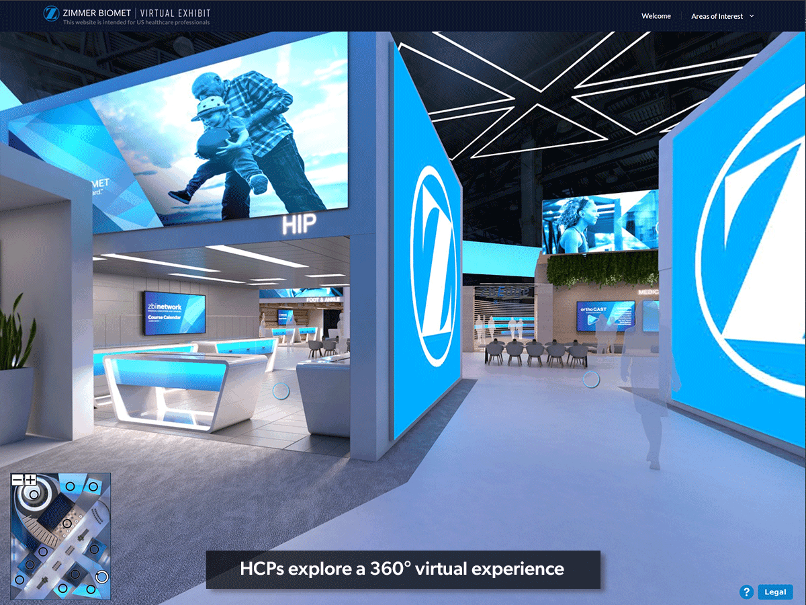
Task: Open the orthoCAST display screen
Action: click(605, 315)
